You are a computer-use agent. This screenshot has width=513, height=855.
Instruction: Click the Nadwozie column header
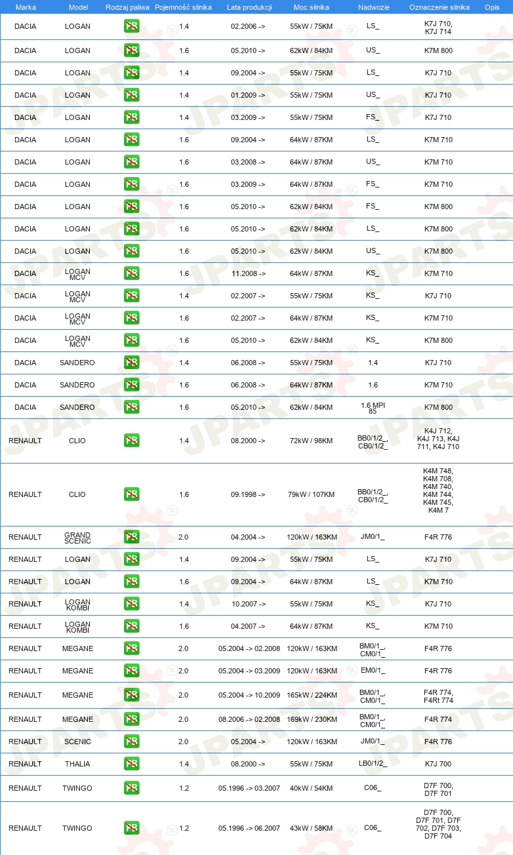pos(373,8)
